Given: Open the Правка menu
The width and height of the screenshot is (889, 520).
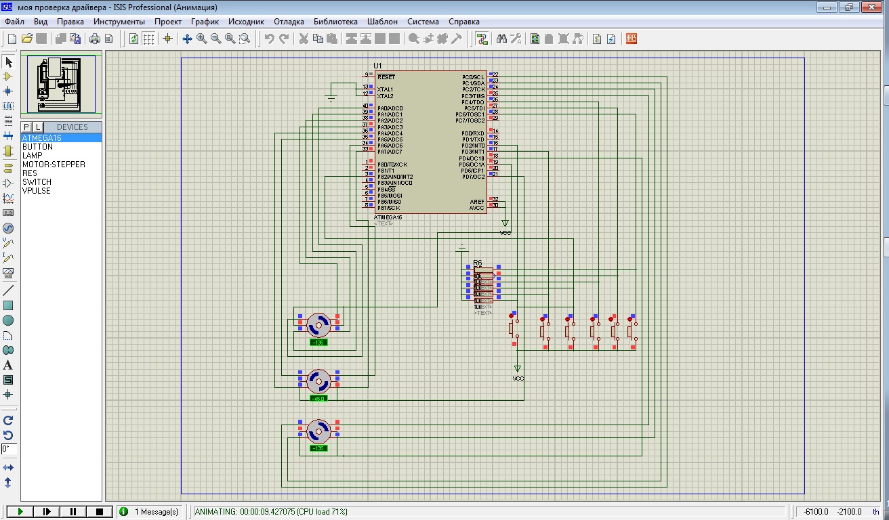Looking at the screenshot, I should click(x=70, y=22).
